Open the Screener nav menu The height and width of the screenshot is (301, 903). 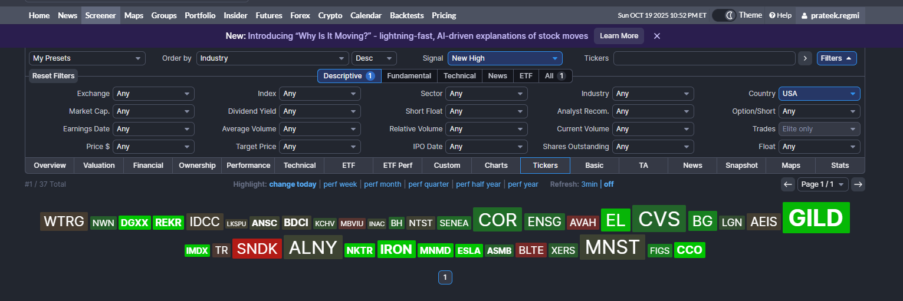(100, 15)
